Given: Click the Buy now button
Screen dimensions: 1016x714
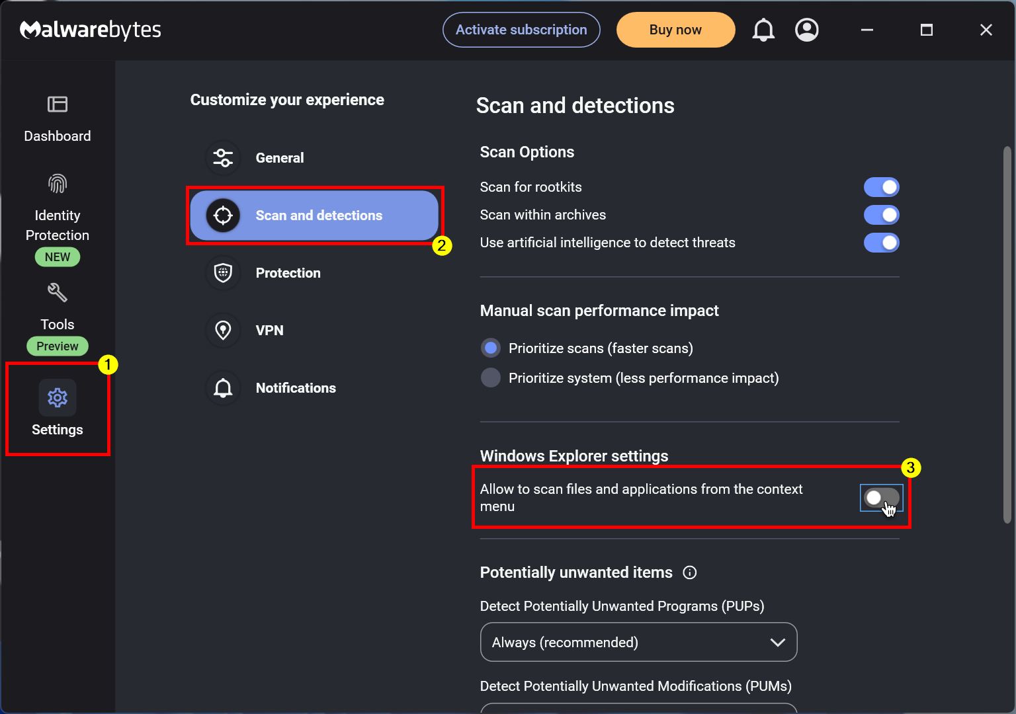Looking at the screenshot, I should tap(675, 30).
